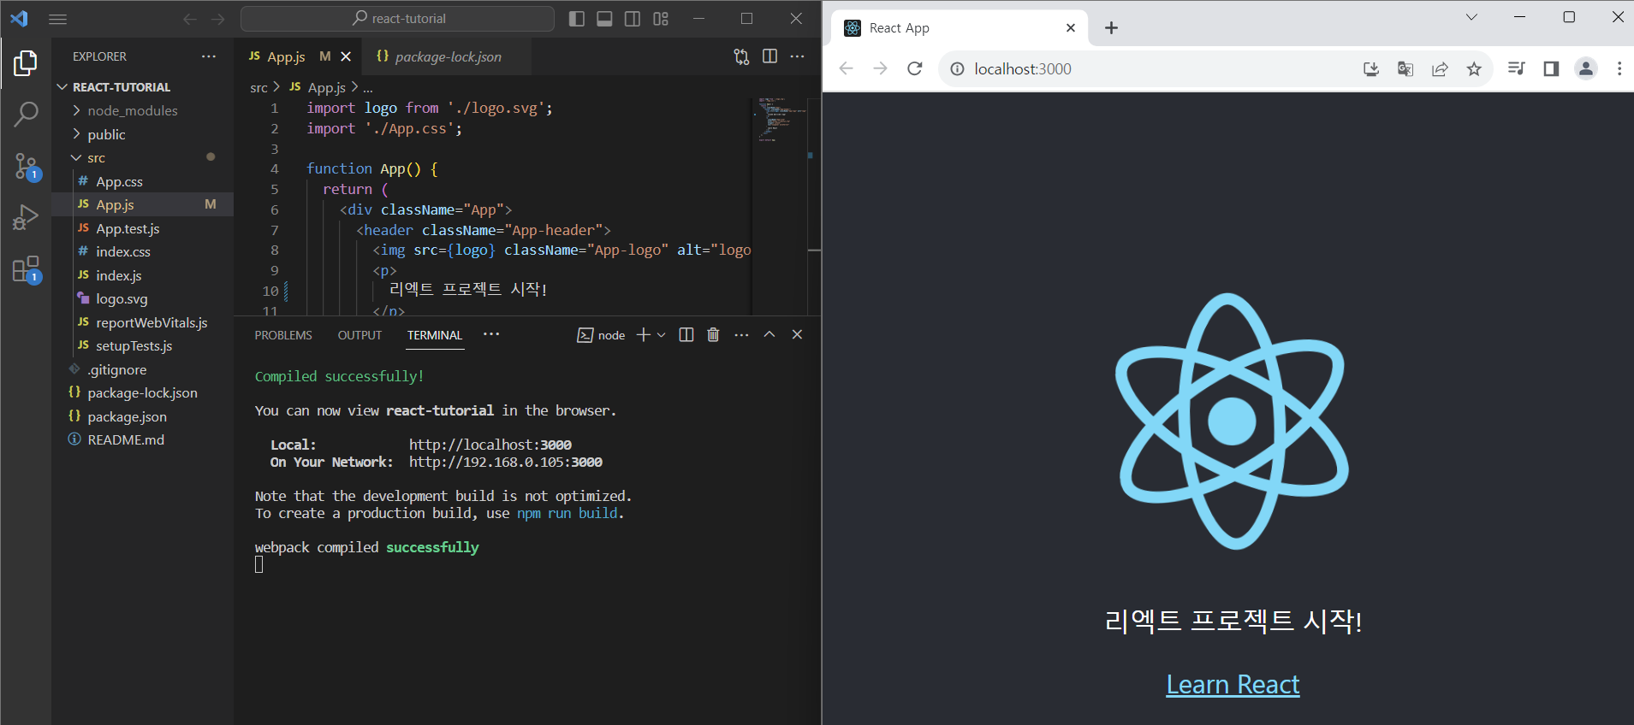Open Explorer views and more actions
This screenshot has height=725, width=1634.
pos(209,56)
